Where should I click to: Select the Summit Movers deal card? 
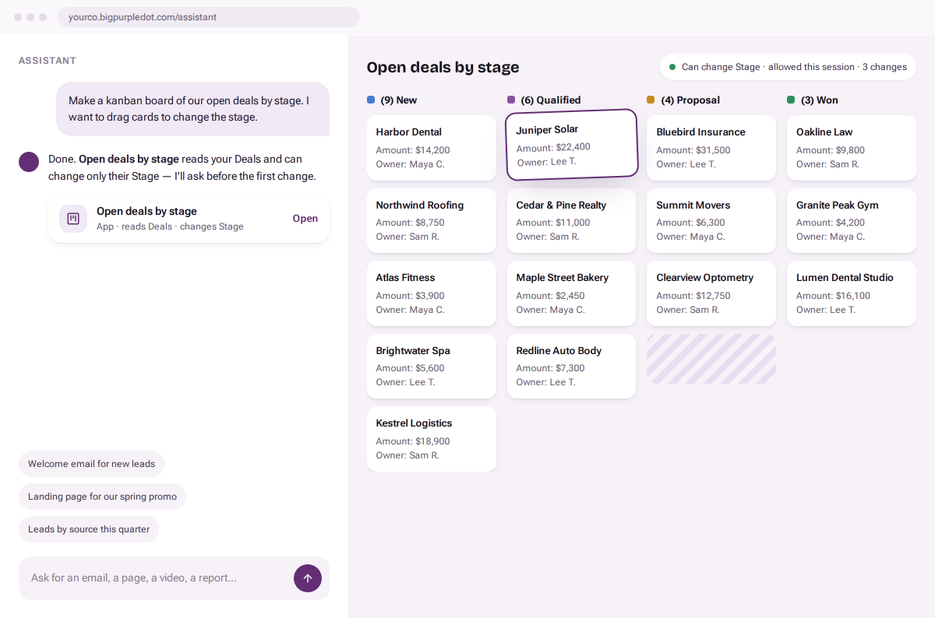(711, 220)
